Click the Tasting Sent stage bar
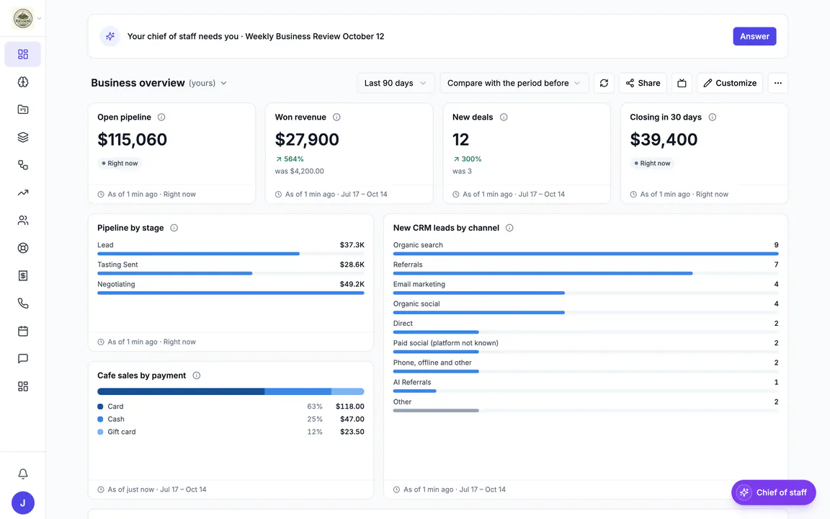Image resolution: width=830 pixels, height=519 pixels. 174,273
